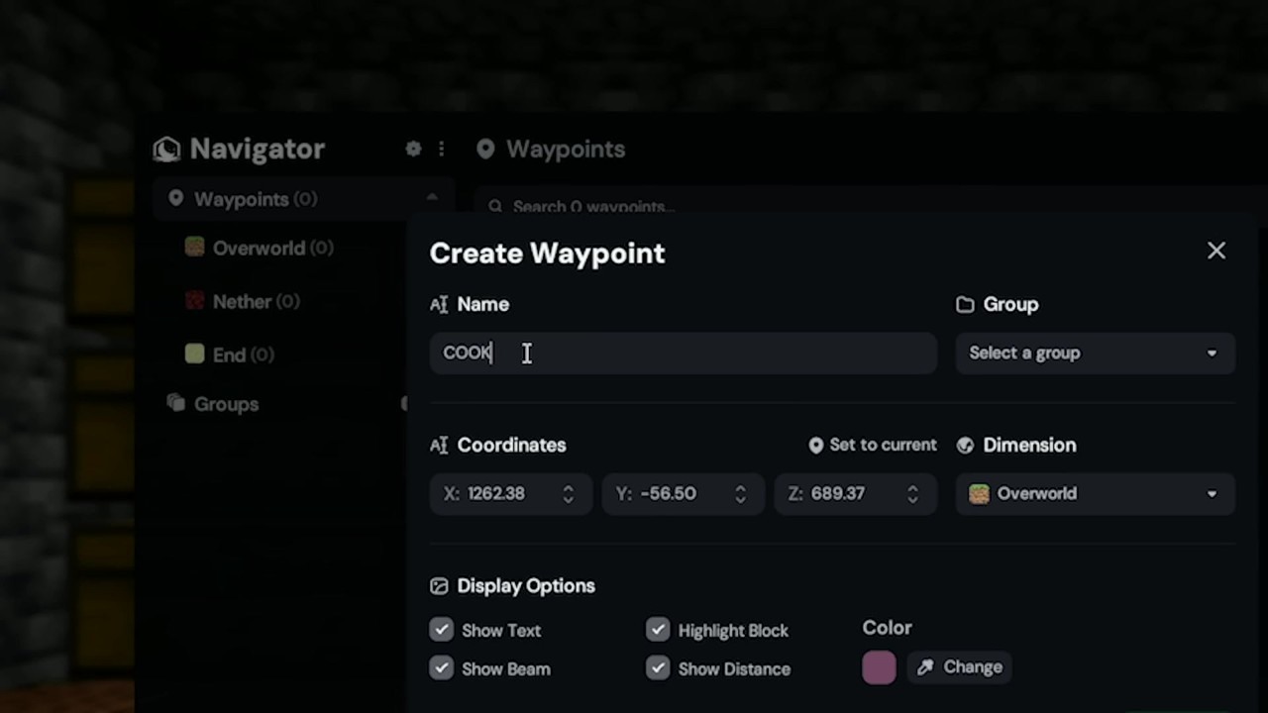Adjust the Y coordinate stepper arrows
Viewport: 1268px width, 713px height.
(x=740, y=493)
